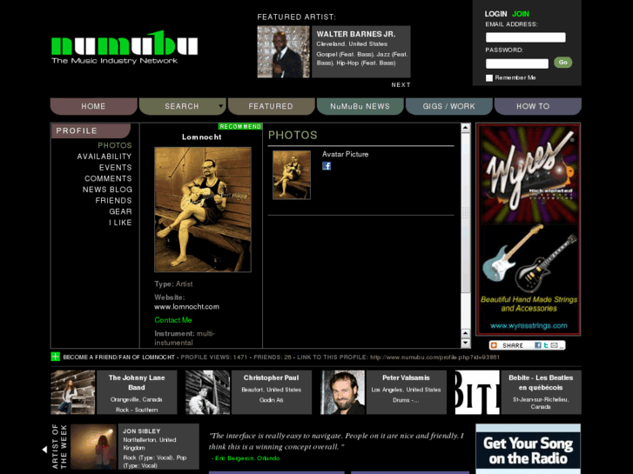
Task: Click the Wyres strings advertisement
Action: point(529,229)
